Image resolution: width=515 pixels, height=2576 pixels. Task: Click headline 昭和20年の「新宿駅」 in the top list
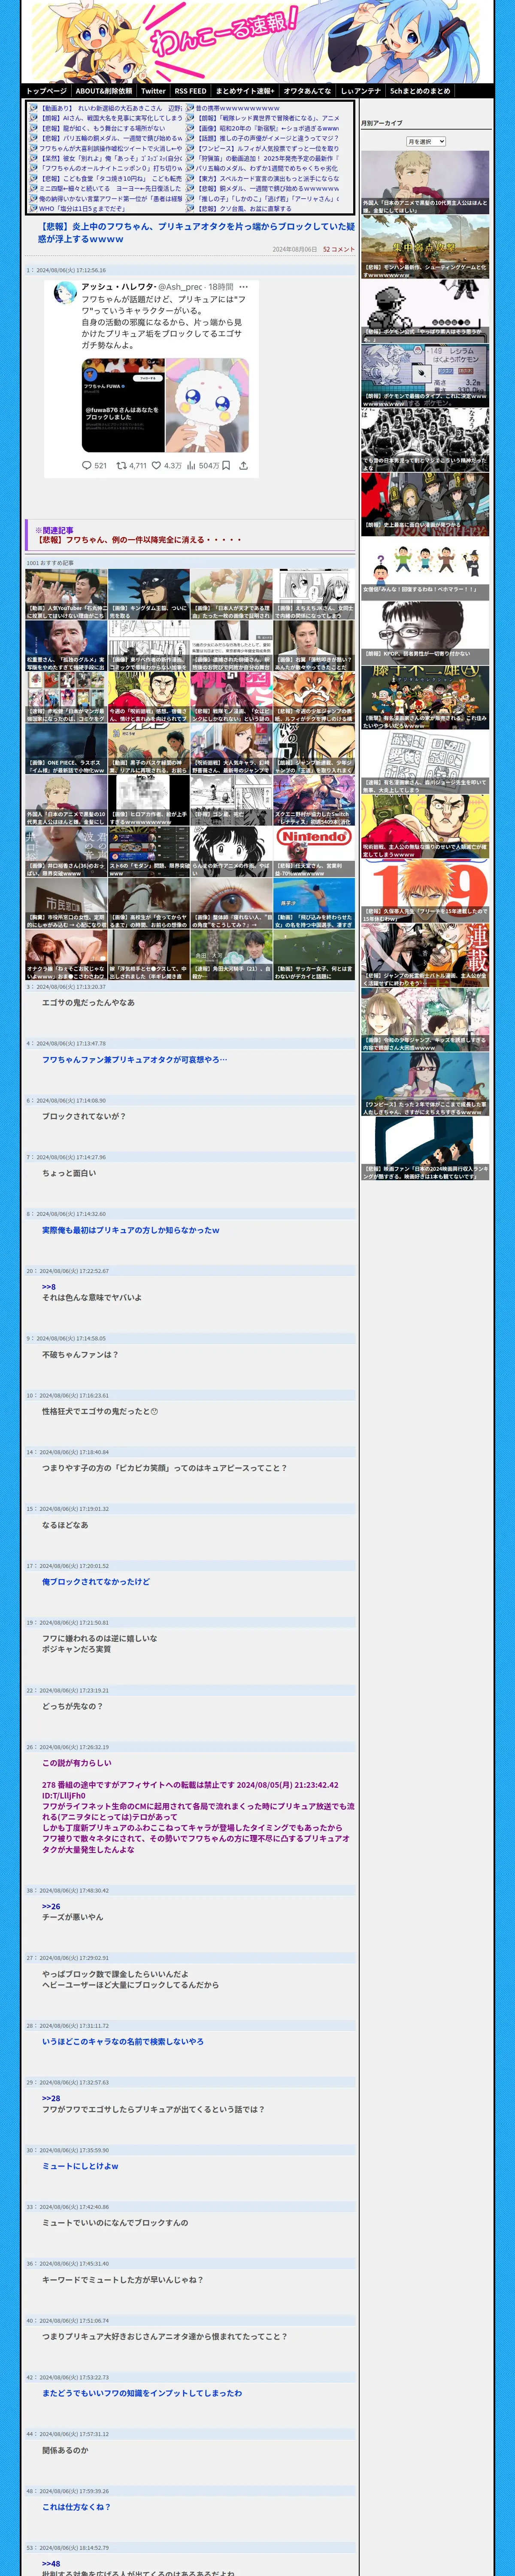pos(268,128)
